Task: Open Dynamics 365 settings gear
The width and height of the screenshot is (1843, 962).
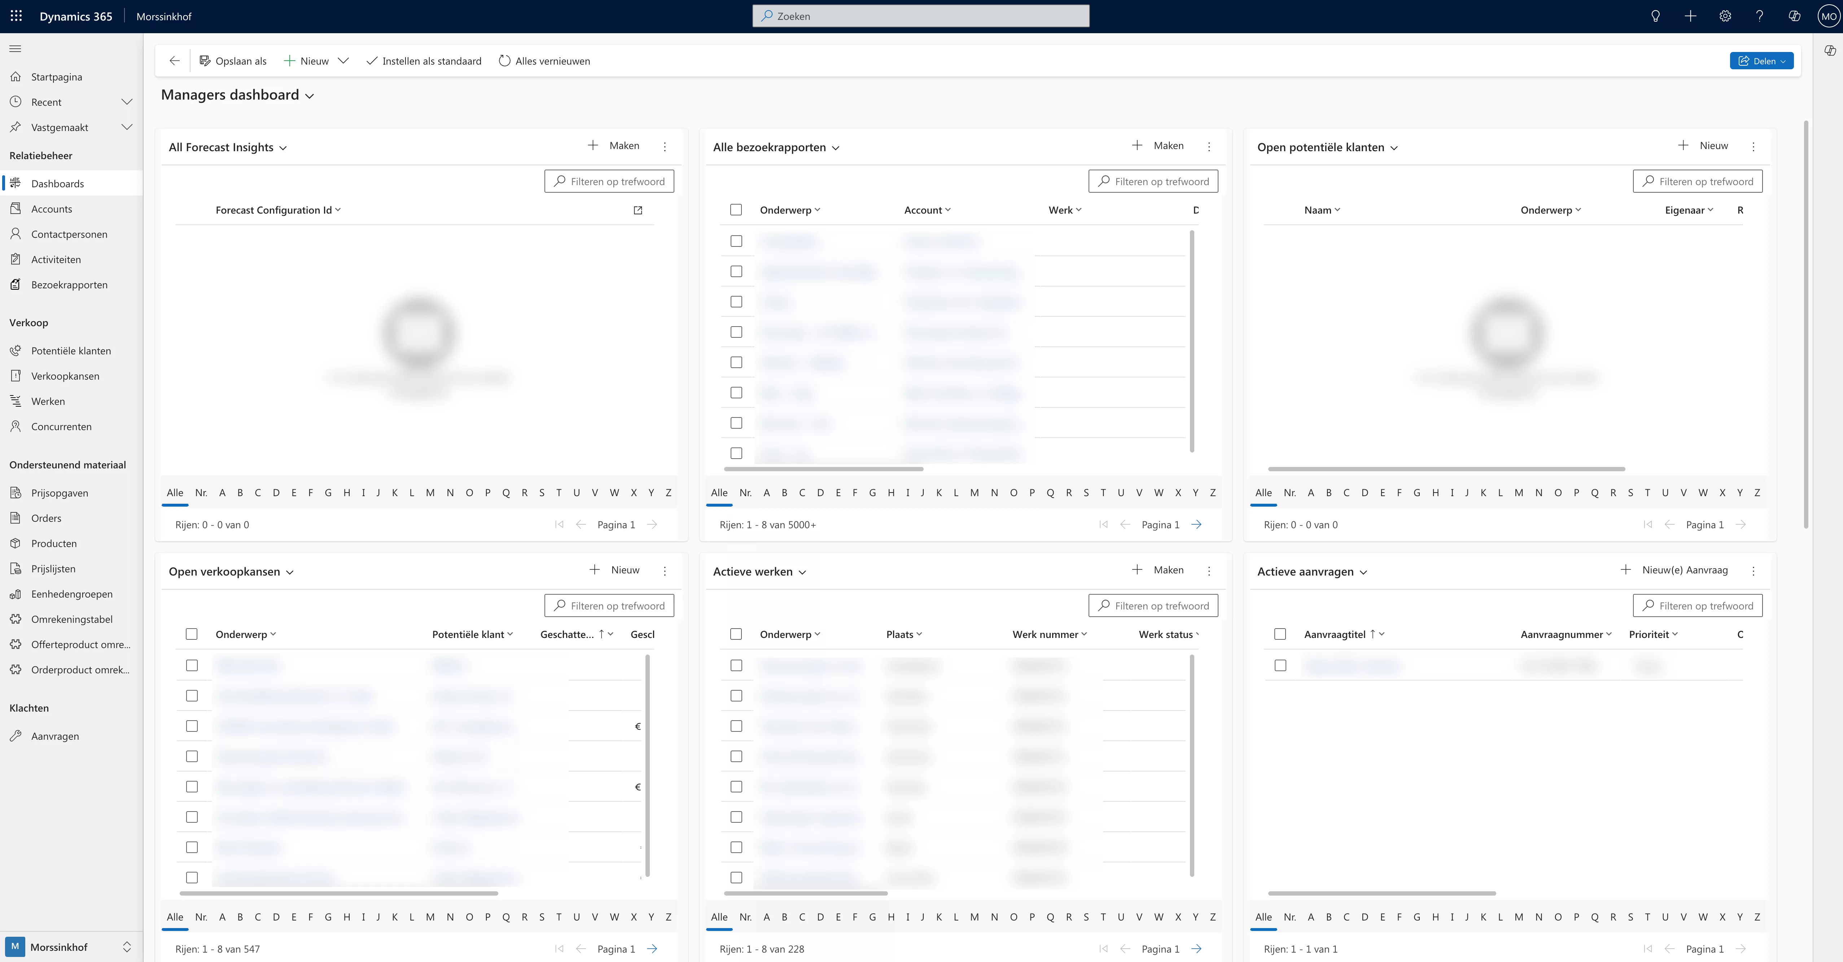Action: [1725, 16]
